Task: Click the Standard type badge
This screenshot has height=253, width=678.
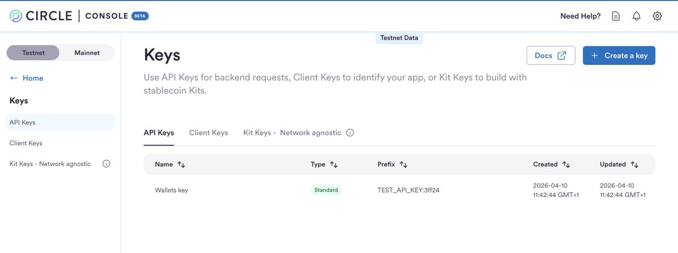Action: [326, 190]
